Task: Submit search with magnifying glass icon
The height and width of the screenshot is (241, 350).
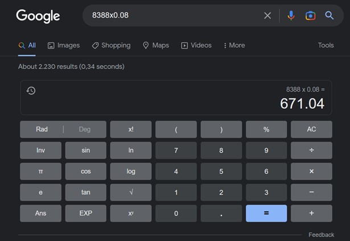Action: click(x=330, y=15)
